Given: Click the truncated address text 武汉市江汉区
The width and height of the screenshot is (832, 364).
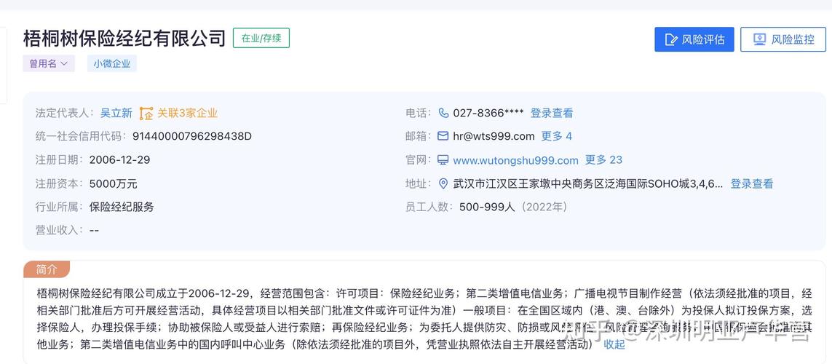Looking at the screenshot, I should click(x=588, y=183).
